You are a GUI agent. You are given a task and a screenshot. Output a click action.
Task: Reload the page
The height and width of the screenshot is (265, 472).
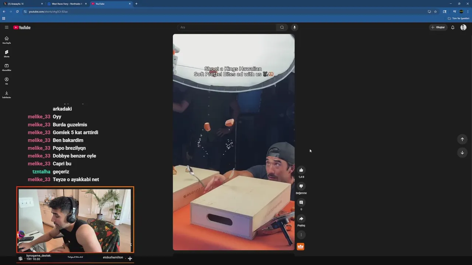pyautogui.click(x=17, y=11)
